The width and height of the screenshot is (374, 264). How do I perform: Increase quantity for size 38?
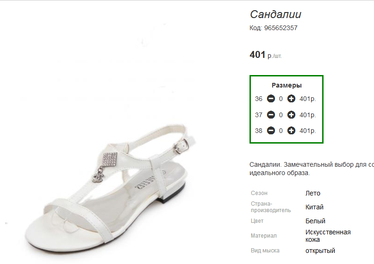pyautogui.click(x=291, y=131)
